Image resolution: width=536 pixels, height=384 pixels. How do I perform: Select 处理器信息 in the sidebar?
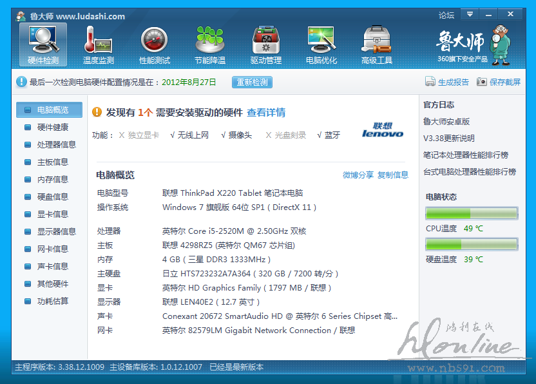click(x=49, y=144)
